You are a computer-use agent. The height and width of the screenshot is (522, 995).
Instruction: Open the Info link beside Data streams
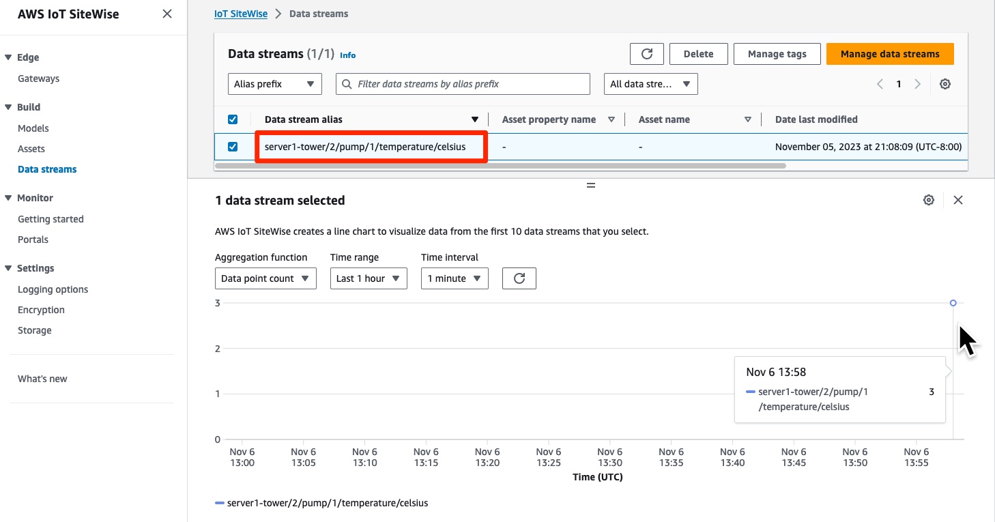(348, 55)
